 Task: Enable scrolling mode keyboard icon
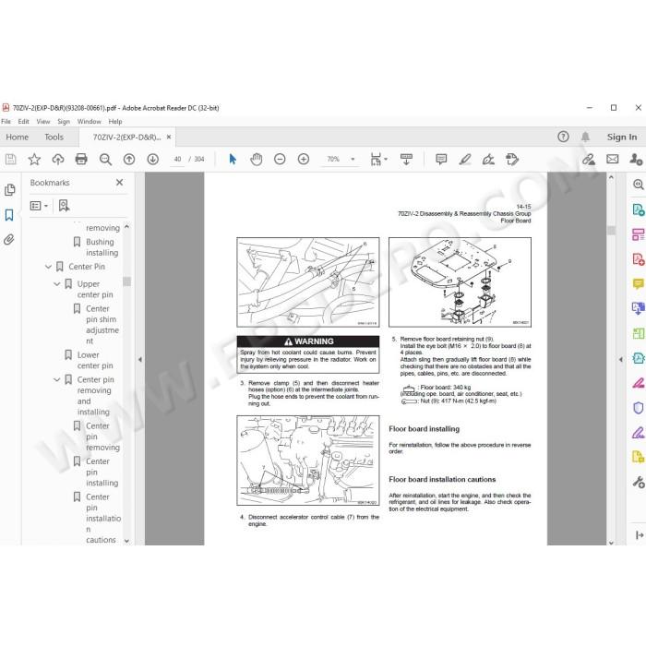(x=406, y=159)
